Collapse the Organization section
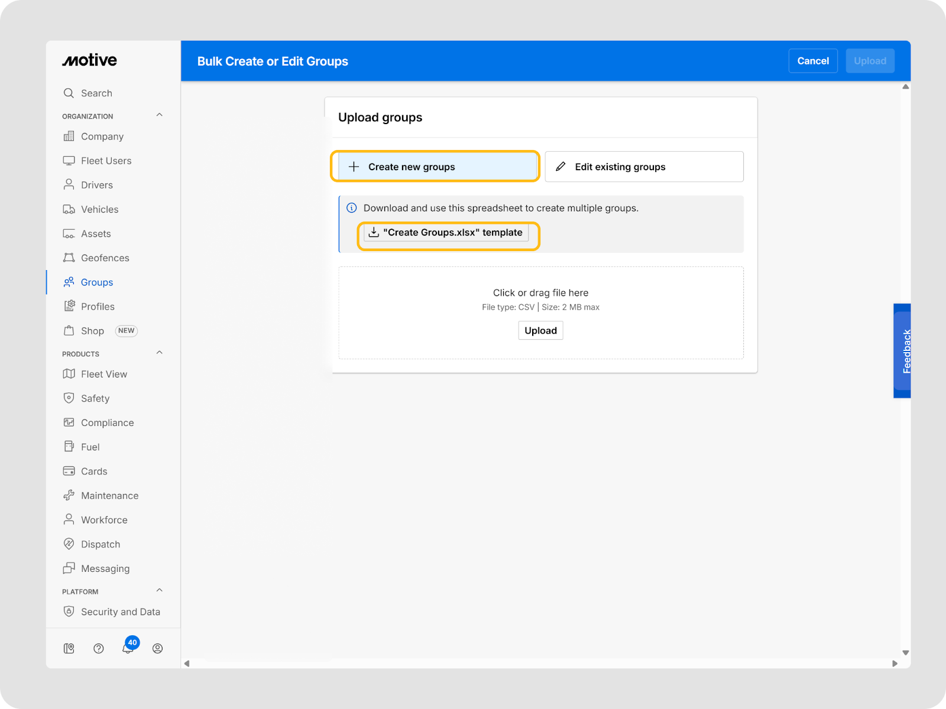This screenshot has width=946, height=709. pyautogui.click(x=159, y=115)
